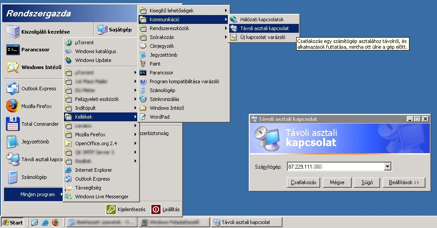Click the Beállítások >> button
Image resolution: width=437 pixels, height=228 pixels.
404,182
